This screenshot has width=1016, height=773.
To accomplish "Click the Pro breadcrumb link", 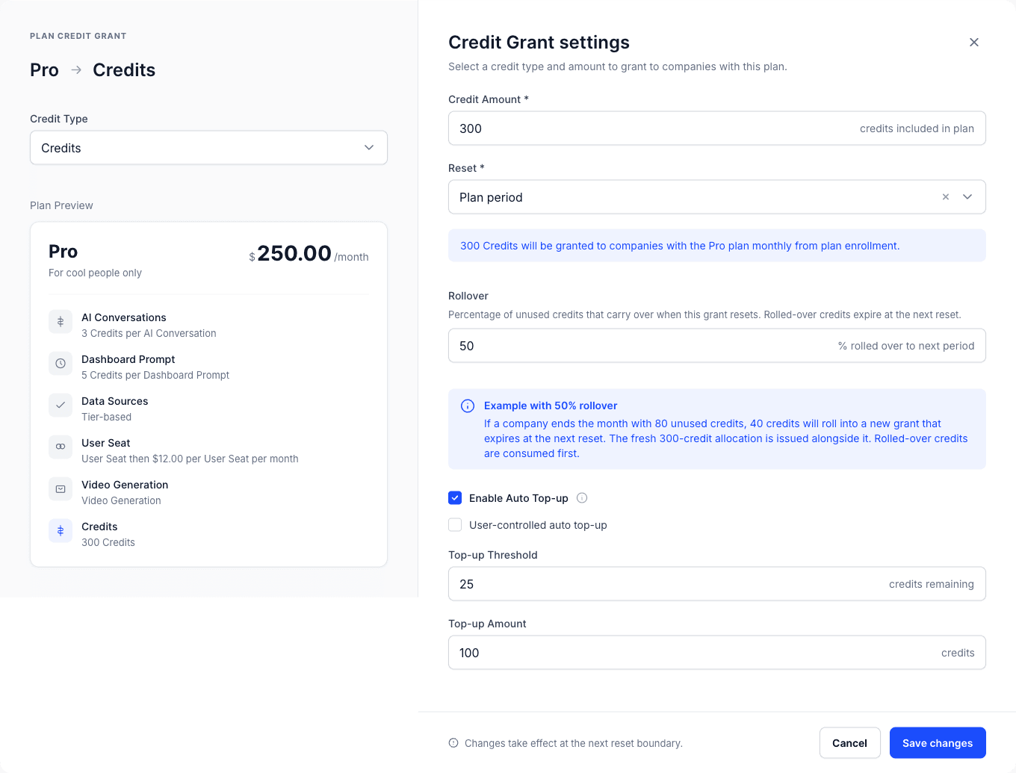I will point(44,70).
